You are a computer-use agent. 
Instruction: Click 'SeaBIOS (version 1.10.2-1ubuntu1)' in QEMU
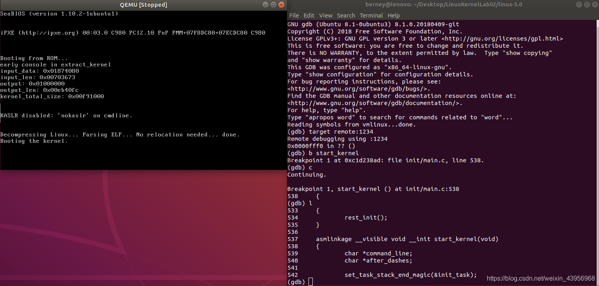59,14
